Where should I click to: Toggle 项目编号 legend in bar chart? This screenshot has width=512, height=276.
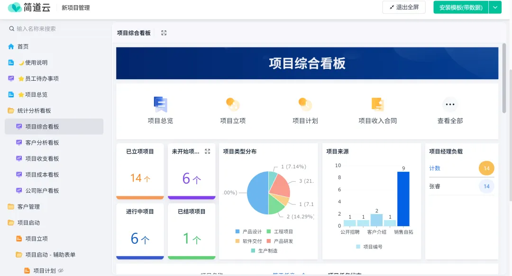point(369,247)
